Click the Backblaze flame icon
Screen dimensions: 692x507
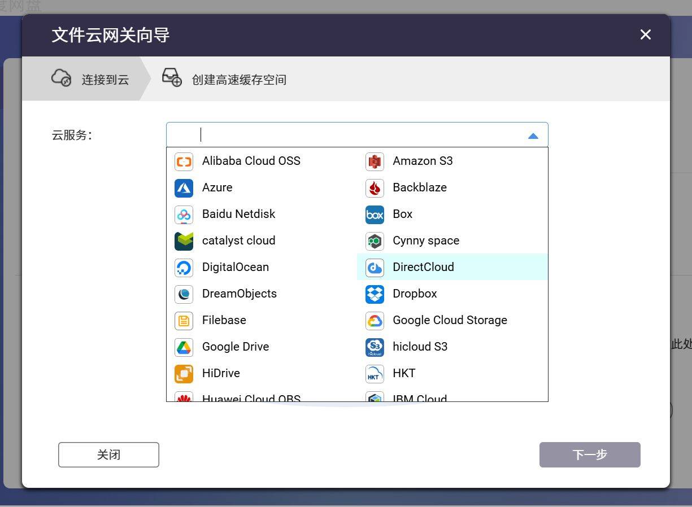[x=375, y=187]
